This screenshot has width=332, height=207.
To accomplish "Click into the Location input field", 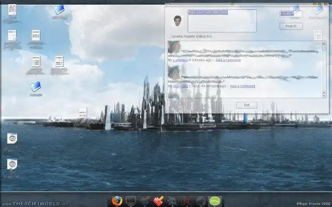I will pos(291,14).
